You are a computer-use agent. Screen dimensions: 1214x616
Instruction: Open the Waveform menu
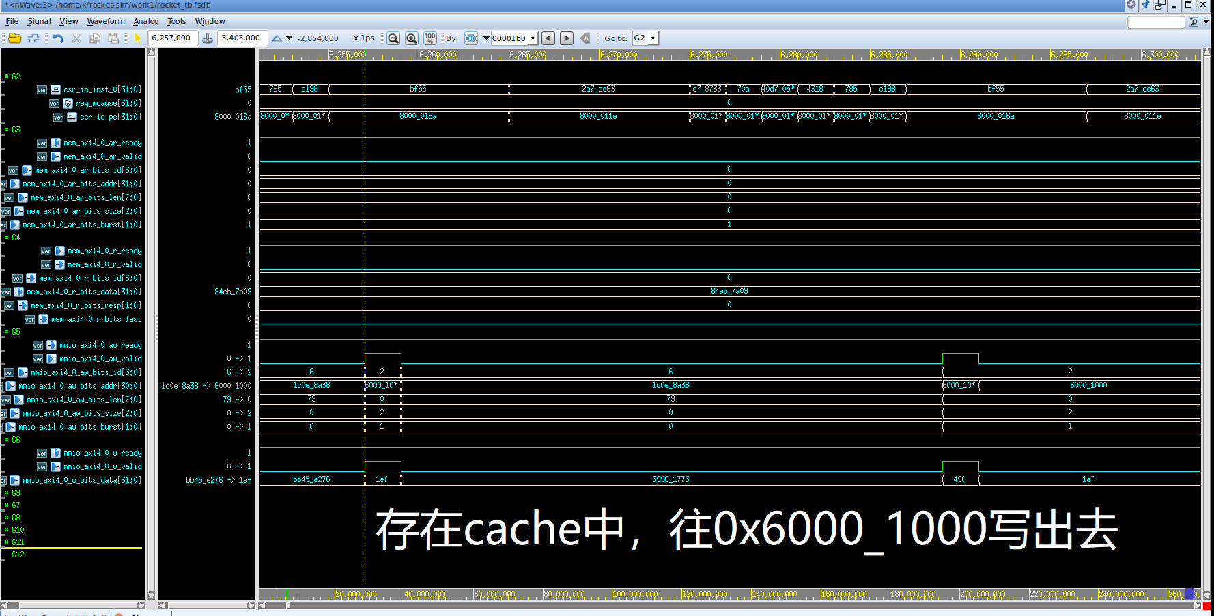[106, 21]
